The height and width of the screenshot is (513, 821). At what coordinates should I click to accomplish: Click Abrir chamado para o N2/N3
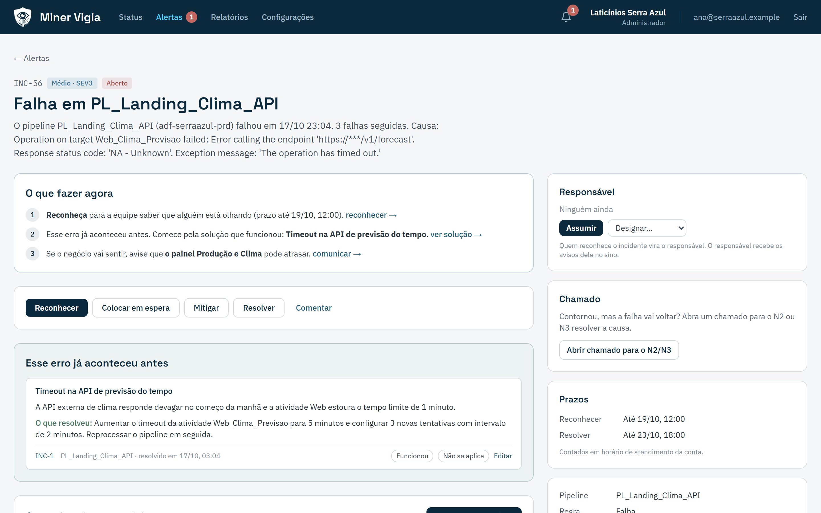click(619, 350)
